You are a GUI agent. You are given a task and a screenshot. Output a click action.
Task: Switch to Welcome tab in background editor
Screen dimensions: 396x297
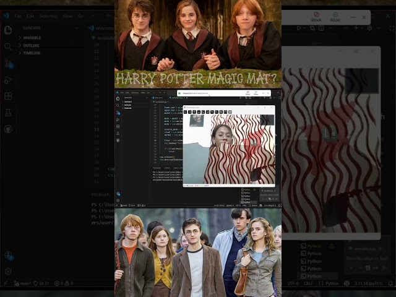(101, 28)
